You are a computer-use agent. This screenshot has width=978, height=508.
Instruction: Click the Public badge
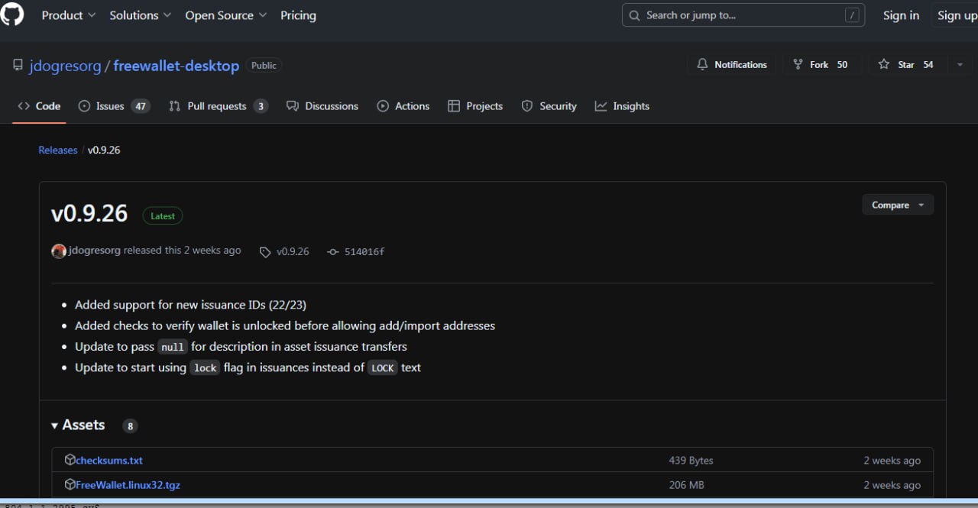click(x=264, y=66)
